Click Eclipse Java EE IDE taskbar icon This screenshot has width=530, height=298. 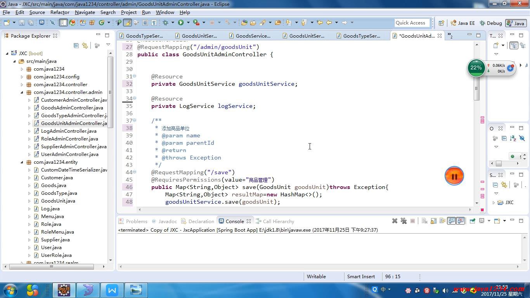click(64, 290)
